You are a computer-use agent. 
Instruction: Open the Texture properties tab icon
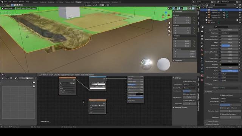click(x=202, y=80)
